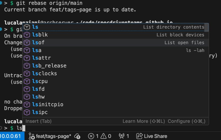The height and width of the screenshot is (140, 221).
Task: Click Configure in the suggest widget footer
Action: tap(187, 121)
